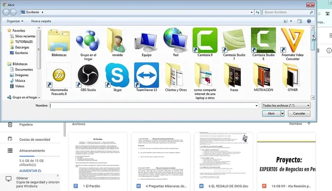Click the Cancelar button
Screen dimensions: 332x191
click(299, 114)
